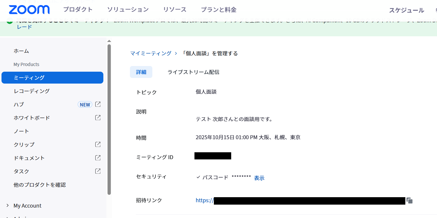Click the NEW badge next to ハブ
Viewport: 437px width, 218px height.
pyautogui.click(x=85, y=105)
